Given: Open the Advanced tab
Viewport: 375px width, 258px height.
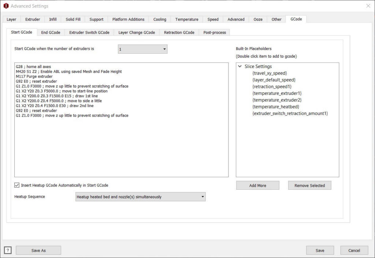Looking at the screenshot, I should tap(236, 19).
